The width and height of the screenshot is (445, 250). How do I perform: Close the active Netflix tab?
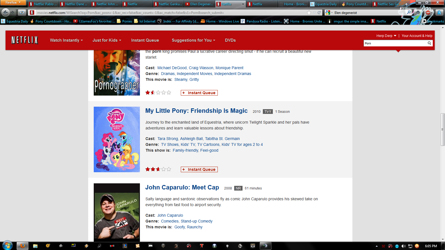click(243, 4)
